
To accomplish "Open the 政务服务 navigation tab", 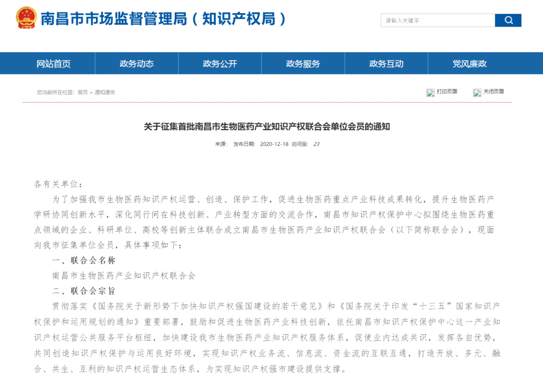I will [303, 64].
